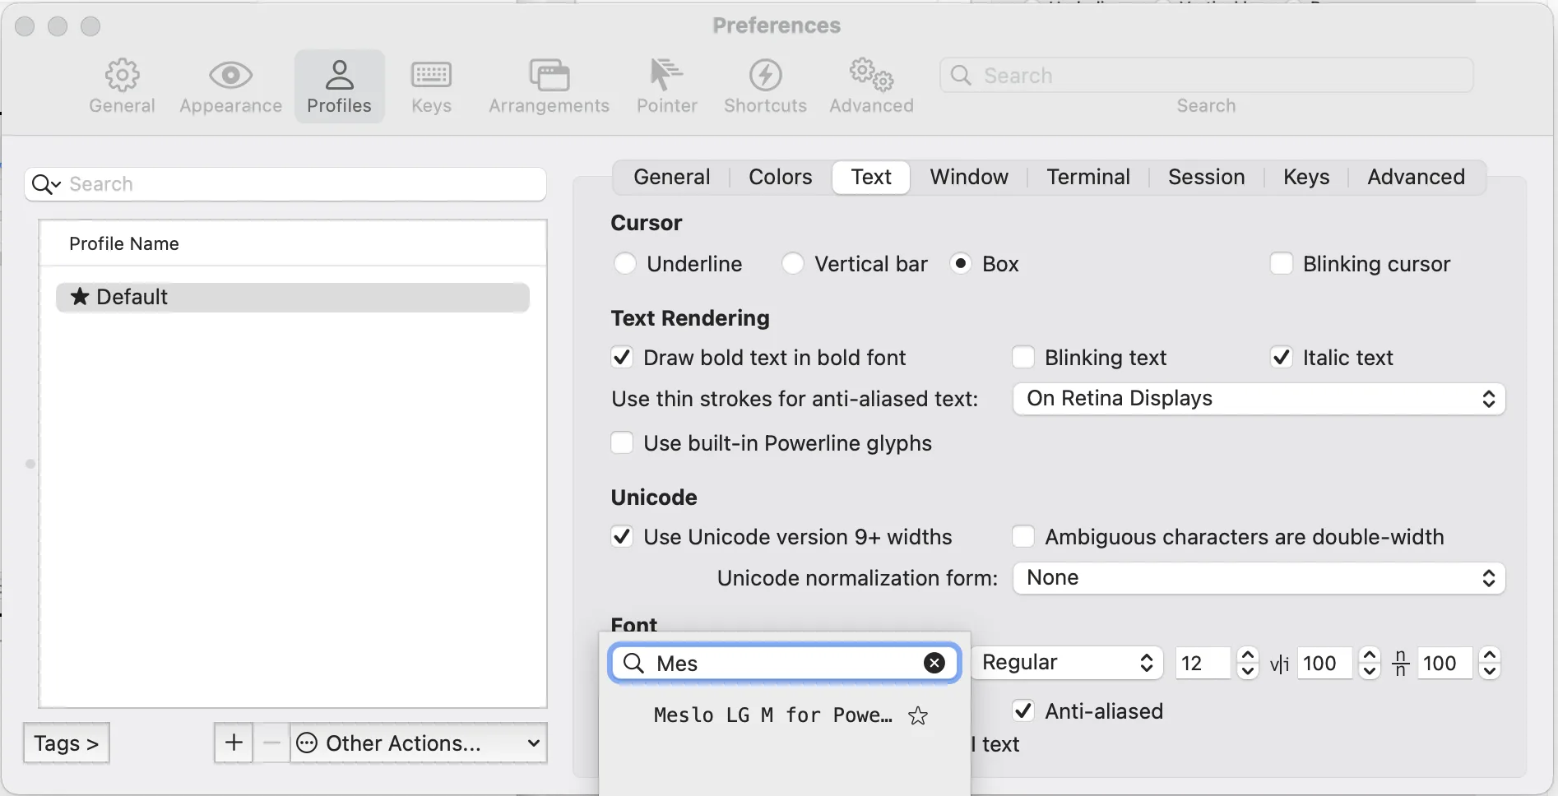Add a new profile with the plus button
The image size is (1558, 796).
click(x=234, y=743)
